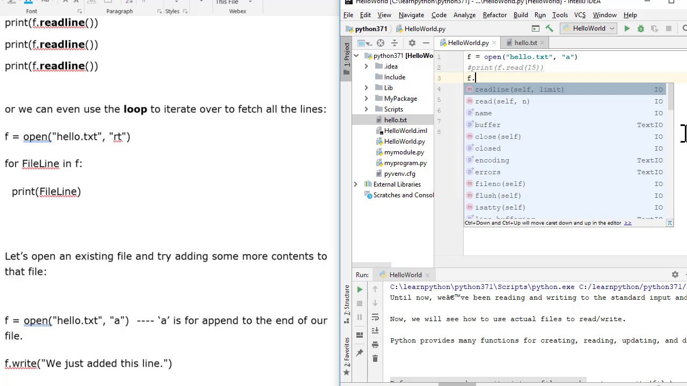Hide the Project panel with minus icon
The width and height of the screenshot is (687, 386).
tap(426, 43)
